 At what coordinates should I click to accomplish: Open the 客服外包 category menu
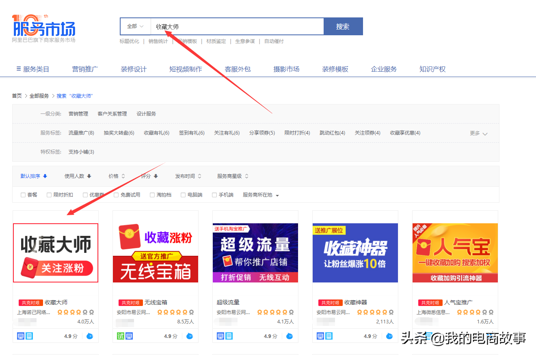(238, 69)
